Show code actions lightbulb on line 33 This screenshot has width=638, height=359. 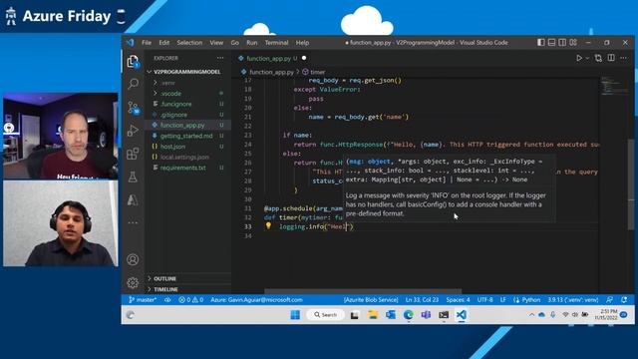268,226
